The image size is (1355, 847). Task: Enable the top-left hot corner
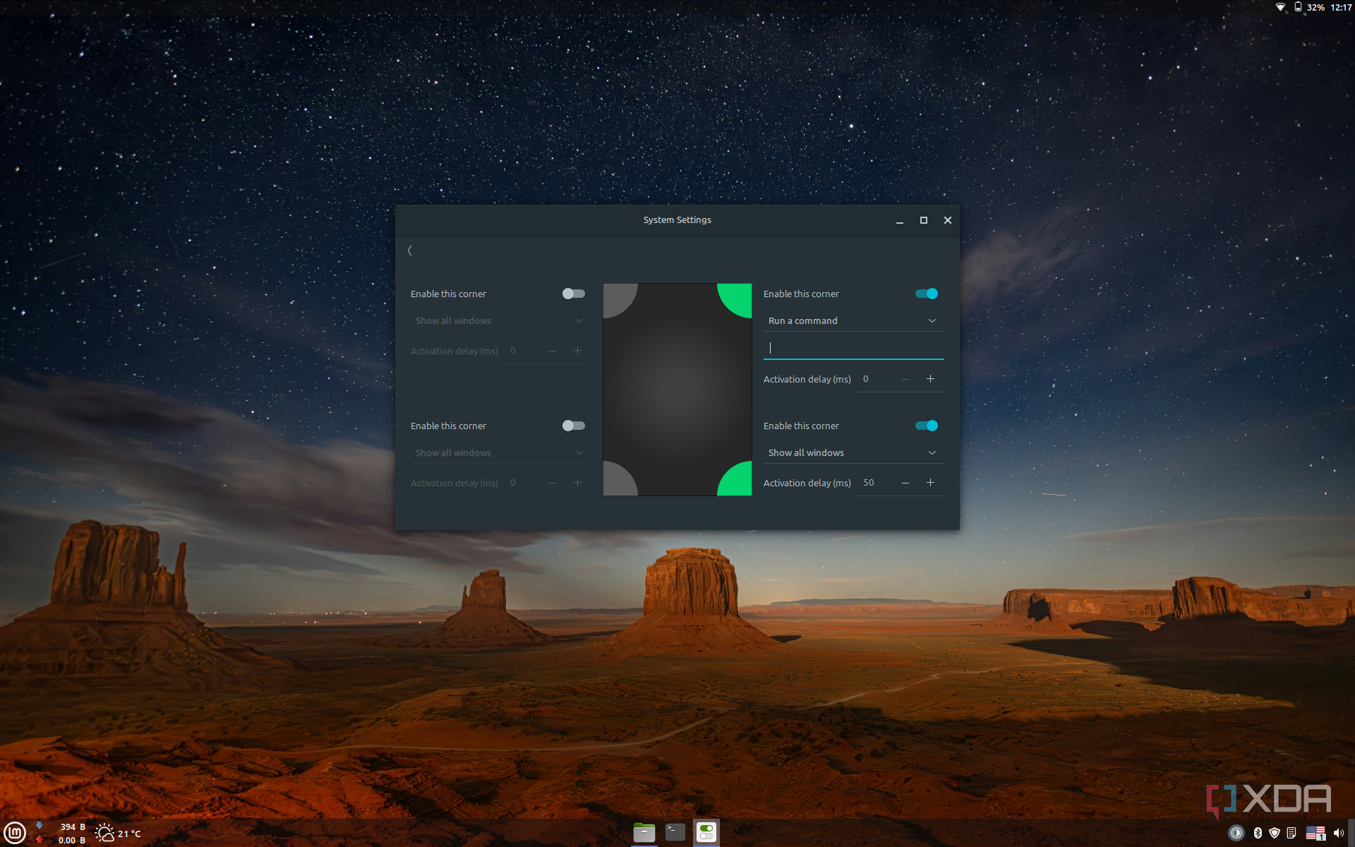[573, 294]
